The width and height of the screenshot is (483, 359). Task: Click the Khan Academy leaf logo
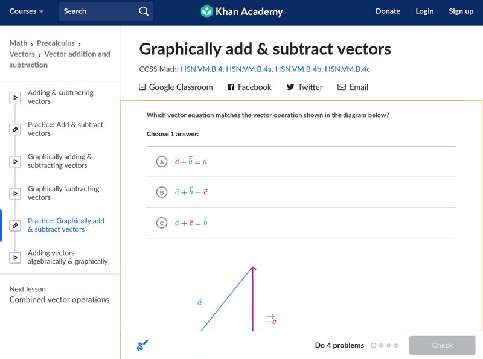pyautogui.click(x=208, y=11)
